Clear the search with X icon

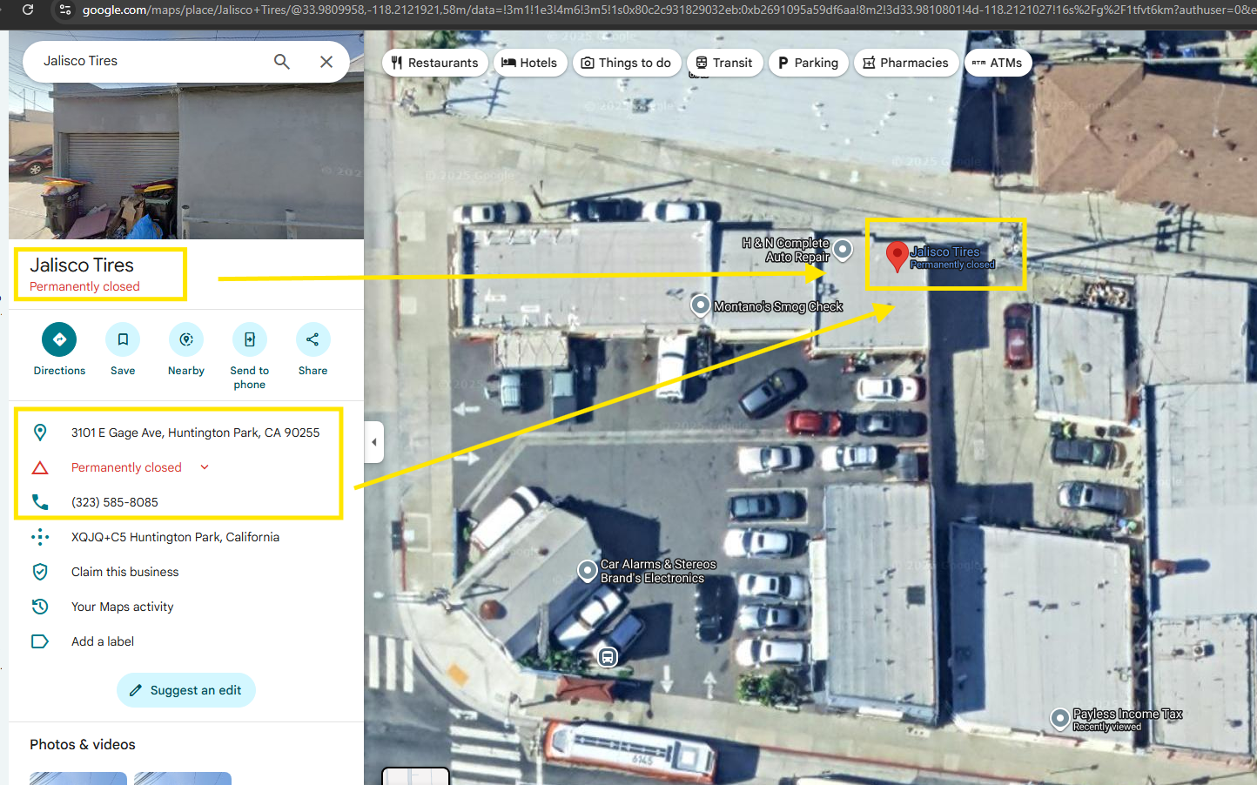pyautogui.click(x=326, y=62)
